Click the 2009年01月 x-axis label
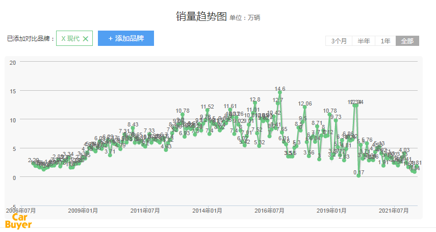 (x=83, y=210)
